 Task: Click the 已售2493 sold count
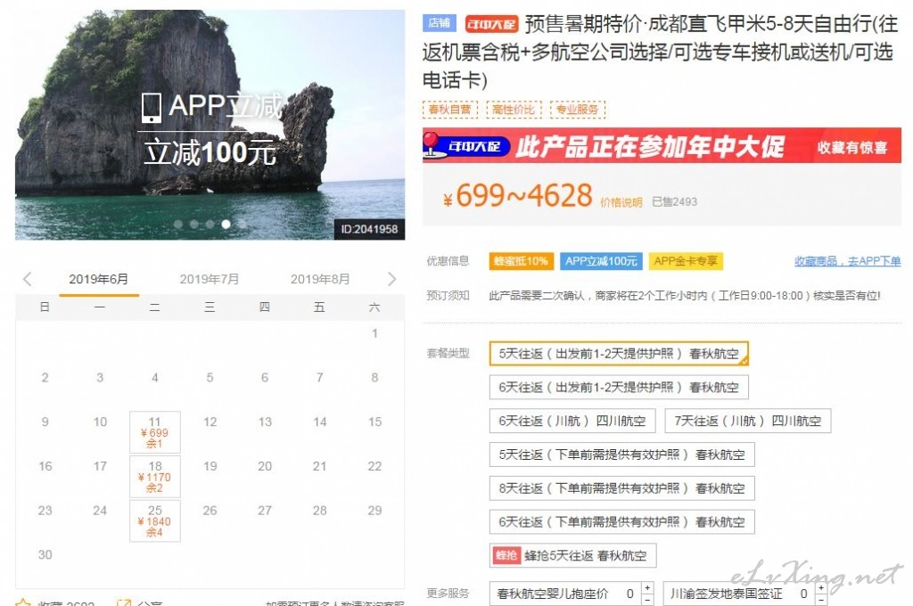tap(674, 202)
